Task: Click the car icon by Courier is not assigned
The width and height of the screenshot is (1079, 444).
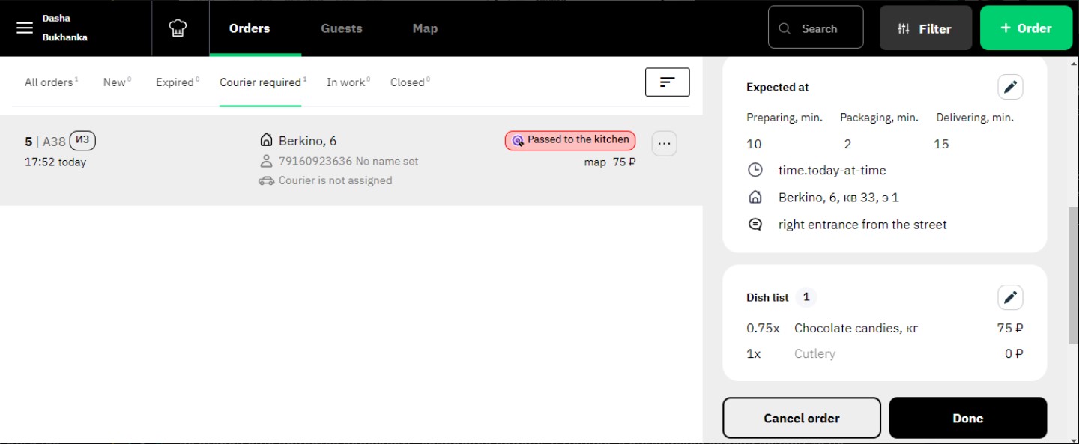Action: 266,180
